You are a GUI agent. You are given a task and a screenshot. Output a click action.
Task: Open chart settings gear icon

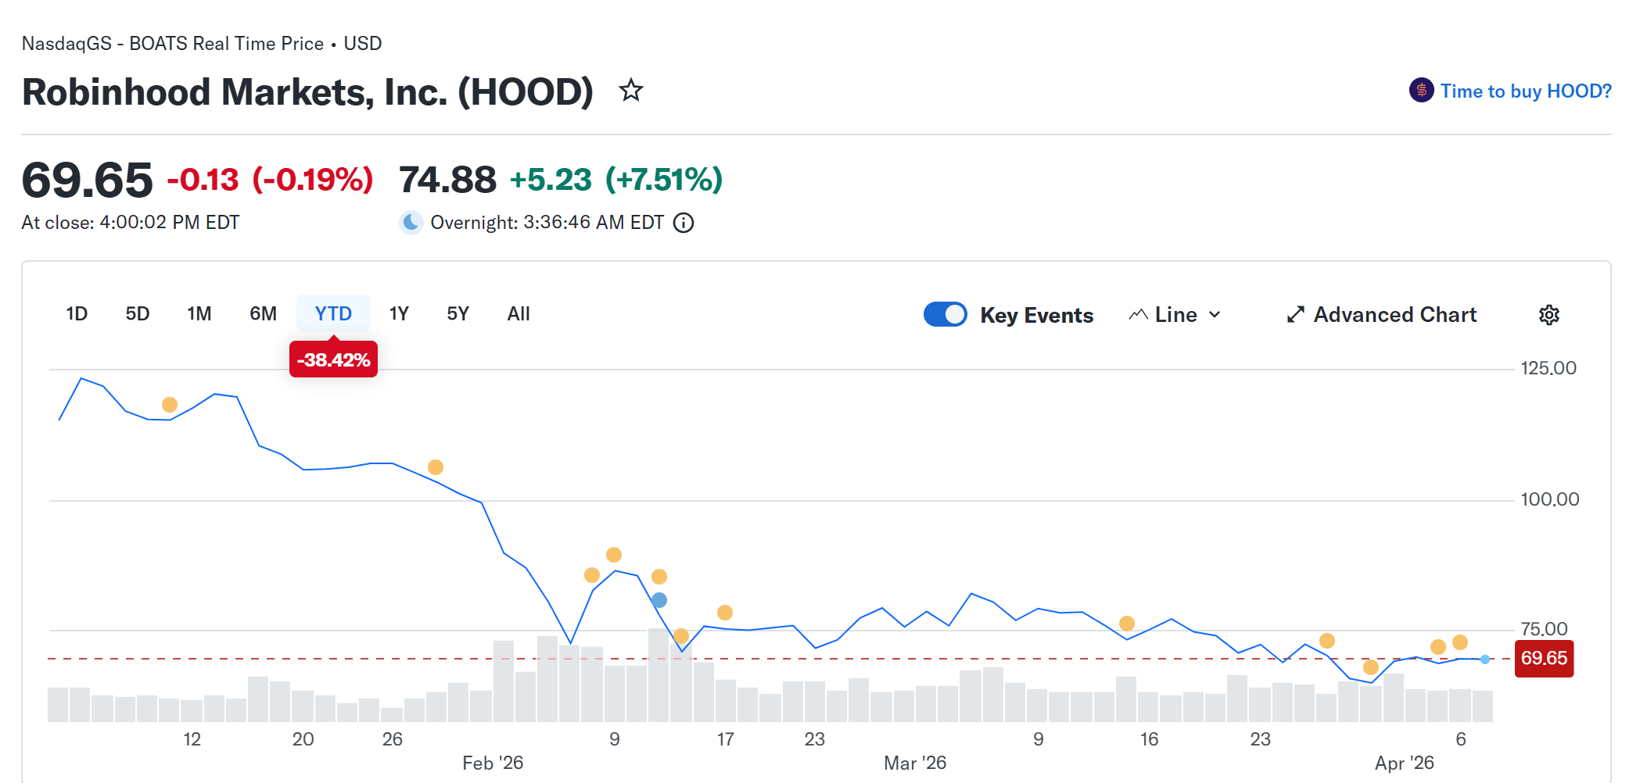1548,315
